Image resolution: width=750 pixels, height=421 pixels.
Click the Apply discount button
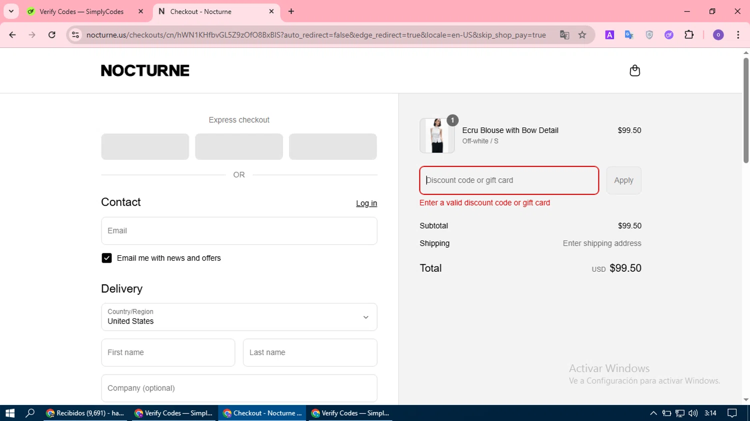coord(623,180)
